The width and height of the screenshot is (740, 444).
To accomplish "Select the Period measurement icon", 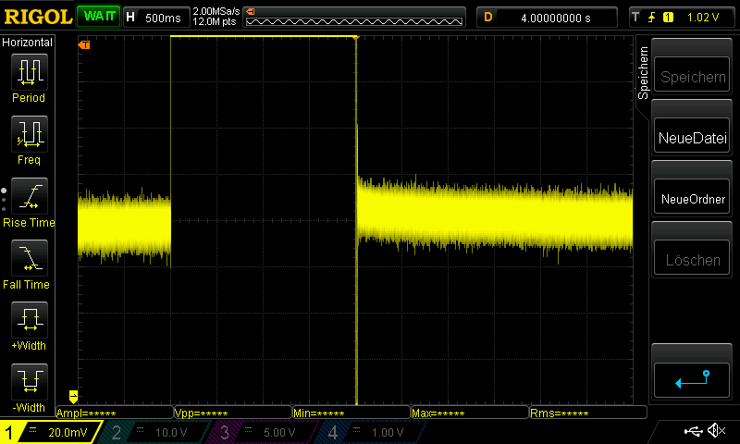I will coord(28,72).
